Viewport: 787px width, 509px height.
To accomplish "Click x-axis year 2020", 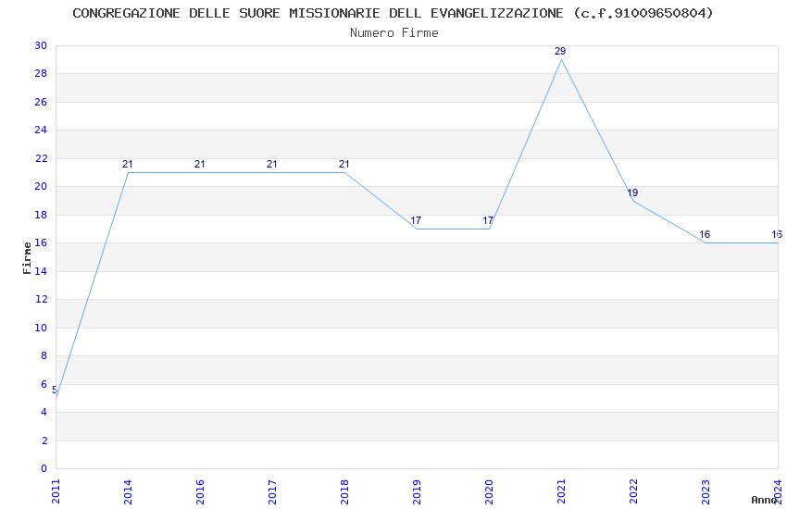I will point(490,491).
